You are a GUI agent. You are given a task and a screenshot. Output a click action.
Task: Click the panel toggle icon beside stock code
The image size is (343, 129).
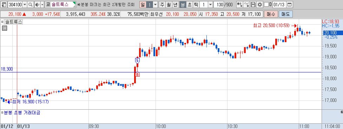click(x=4, y=4)
